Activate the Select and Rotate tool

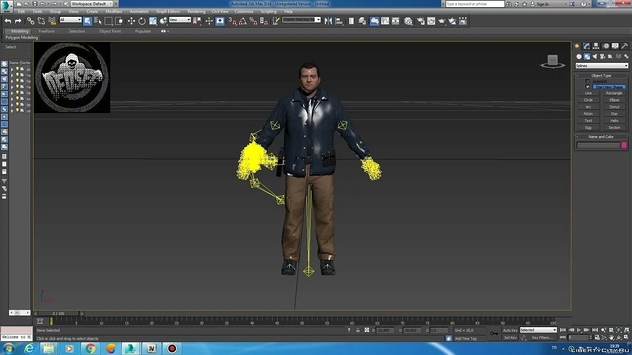tap(142, 21)
